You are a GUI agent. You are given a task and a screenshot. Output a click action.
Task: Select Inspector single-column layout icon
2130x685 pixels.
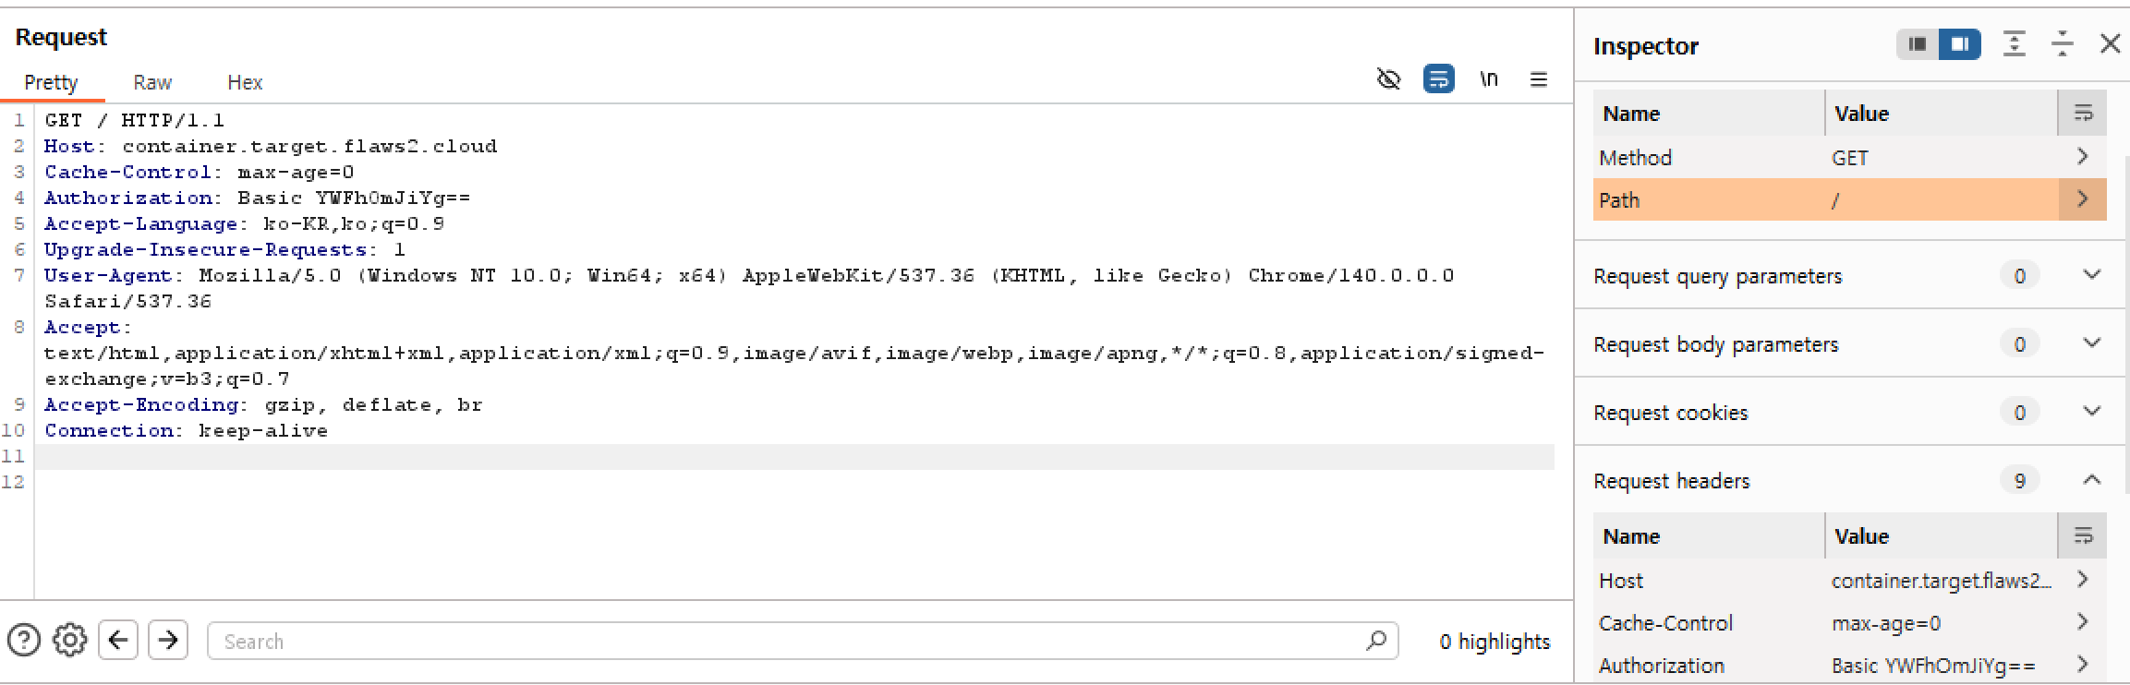(x=1918, y=44)
